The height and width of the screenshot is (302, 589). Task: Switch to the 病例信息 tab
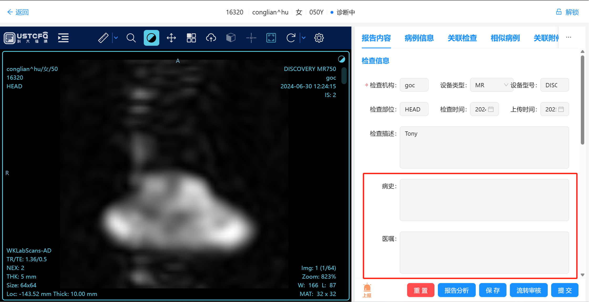(419, 38)
